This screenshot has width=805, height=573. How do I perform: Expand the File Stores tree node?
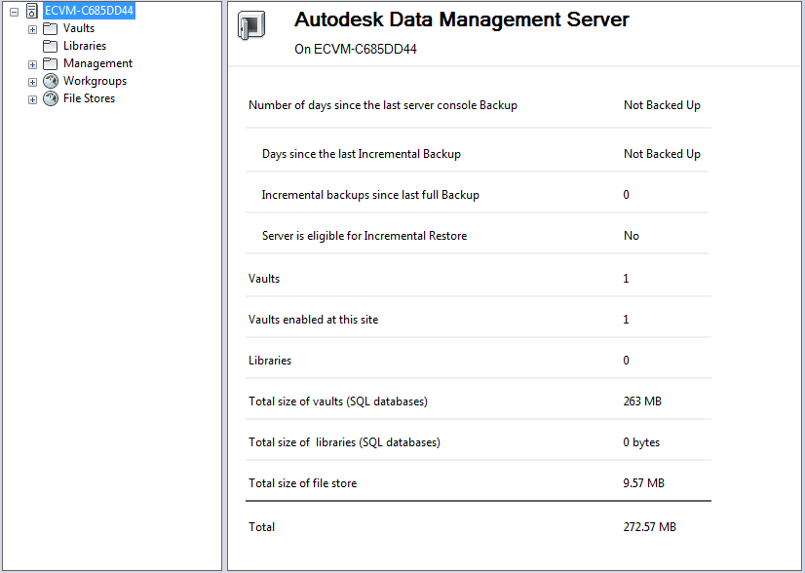click(x=32, y=99)
